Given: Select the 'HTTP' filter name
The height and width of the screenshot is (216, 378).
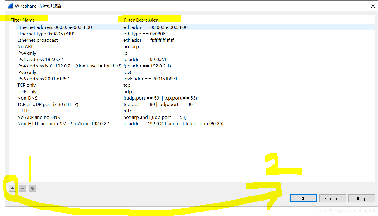Looking at the screenshot, I should click(23, 111).
